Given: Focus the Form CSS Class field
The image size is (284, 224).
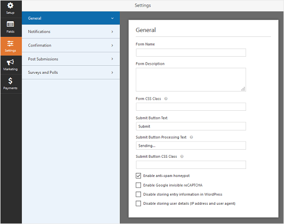Looking at the screenshot, I should (x=191, y=107).
